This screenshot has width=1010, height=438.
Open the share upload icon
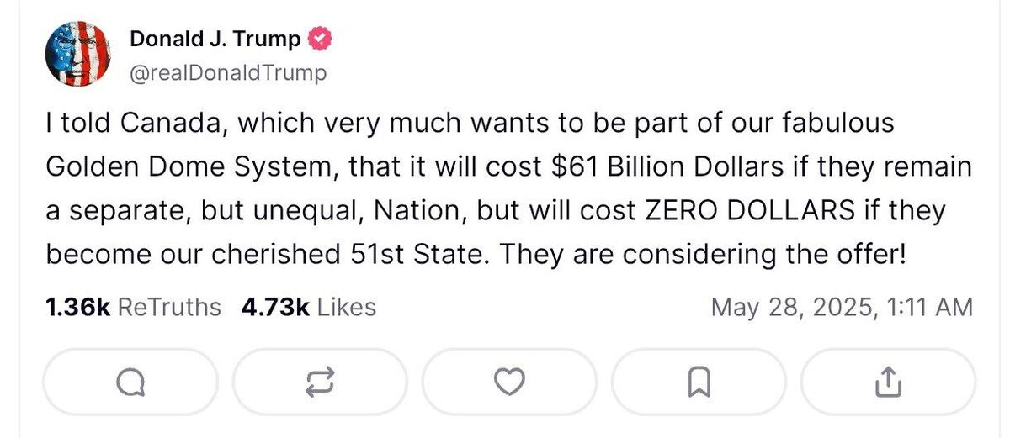coord(887,383)
